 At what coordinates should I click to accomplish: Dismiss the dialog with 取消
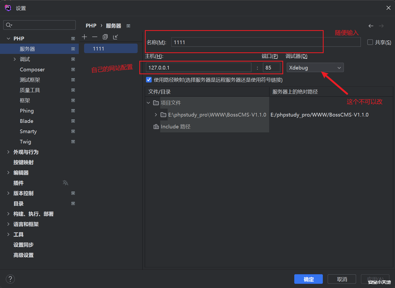tap(342, 279)
